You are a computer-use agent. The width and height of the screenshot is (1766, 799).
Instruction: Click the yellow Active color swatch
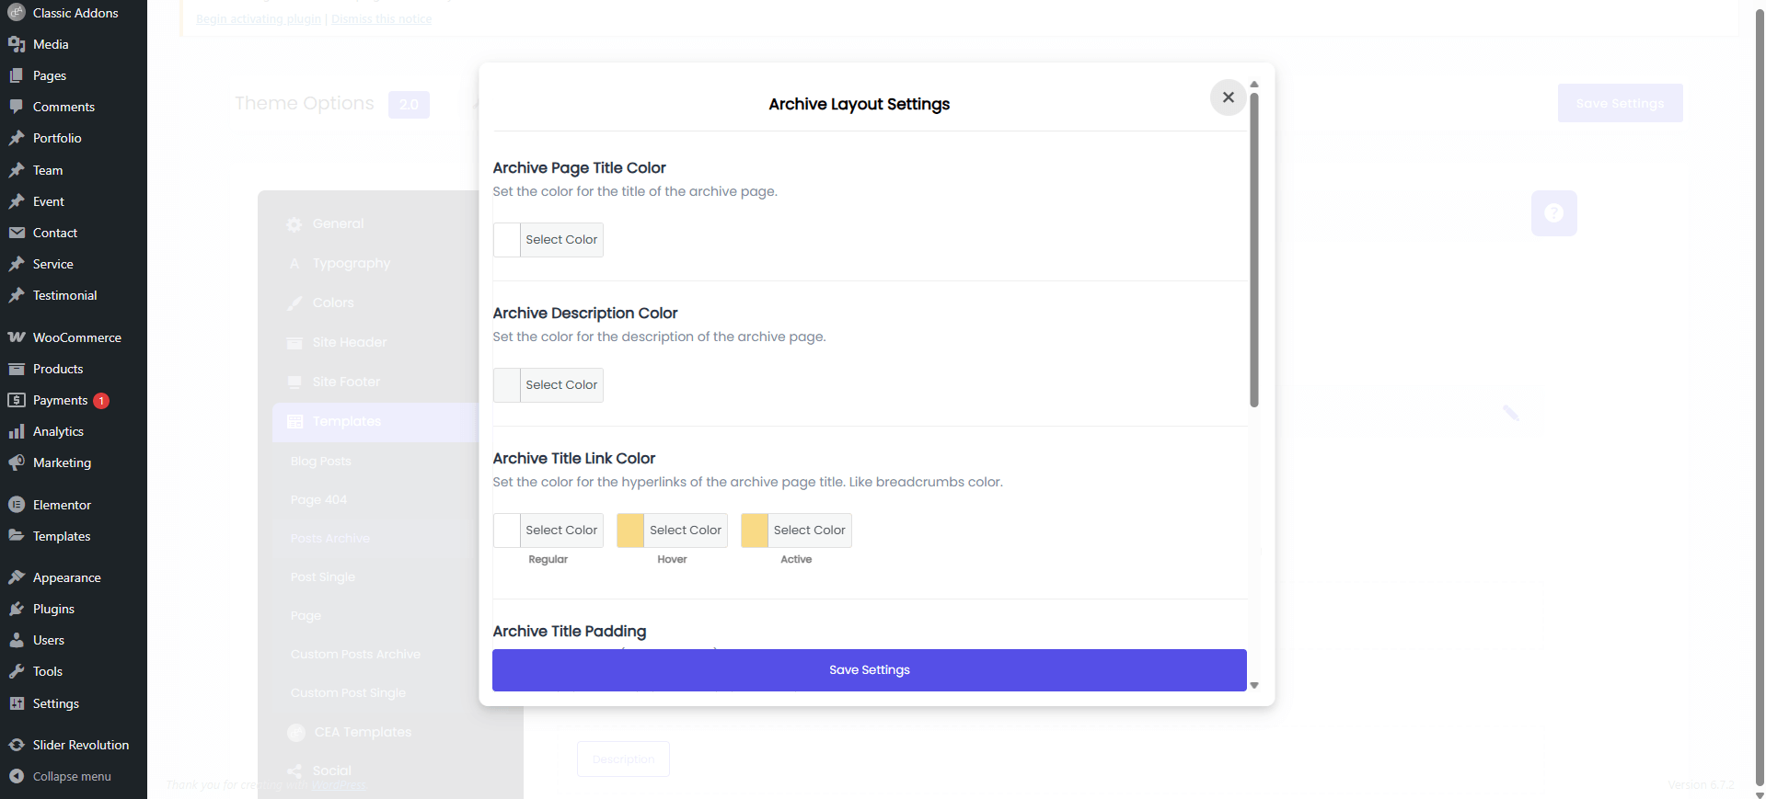[x=755, y=531]
